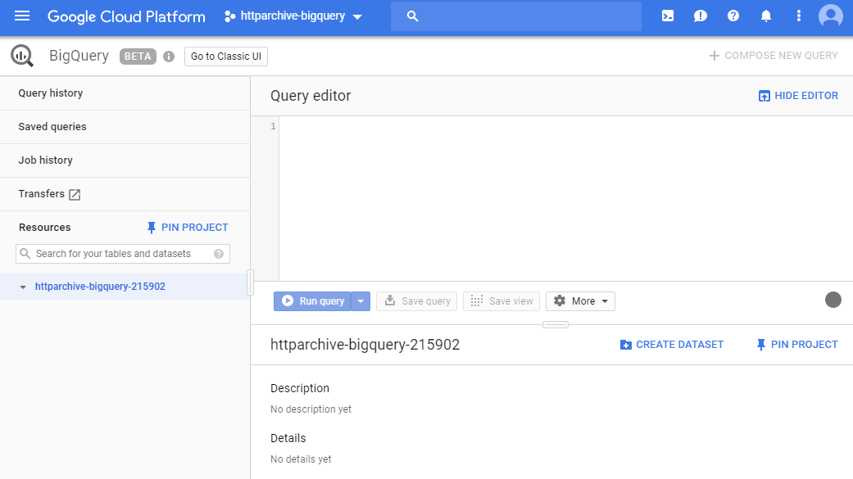Run the query
This screenshot has width=853, height=479.
[x=312, y=301]
